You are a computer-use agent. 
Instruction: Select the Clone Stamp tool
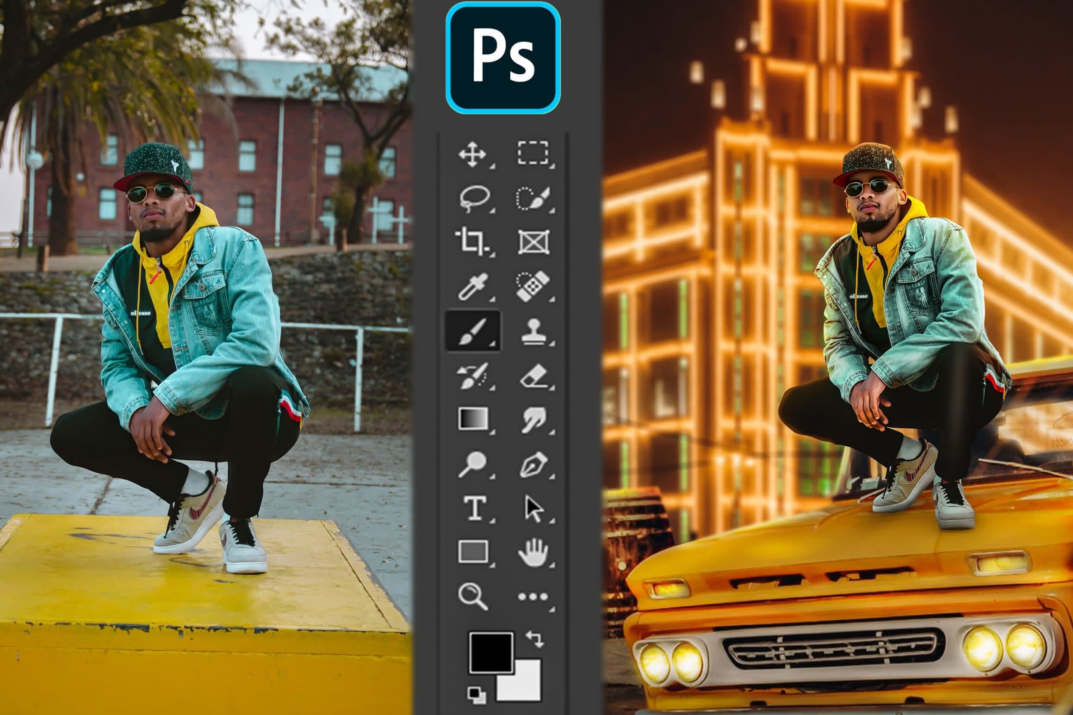533,331
